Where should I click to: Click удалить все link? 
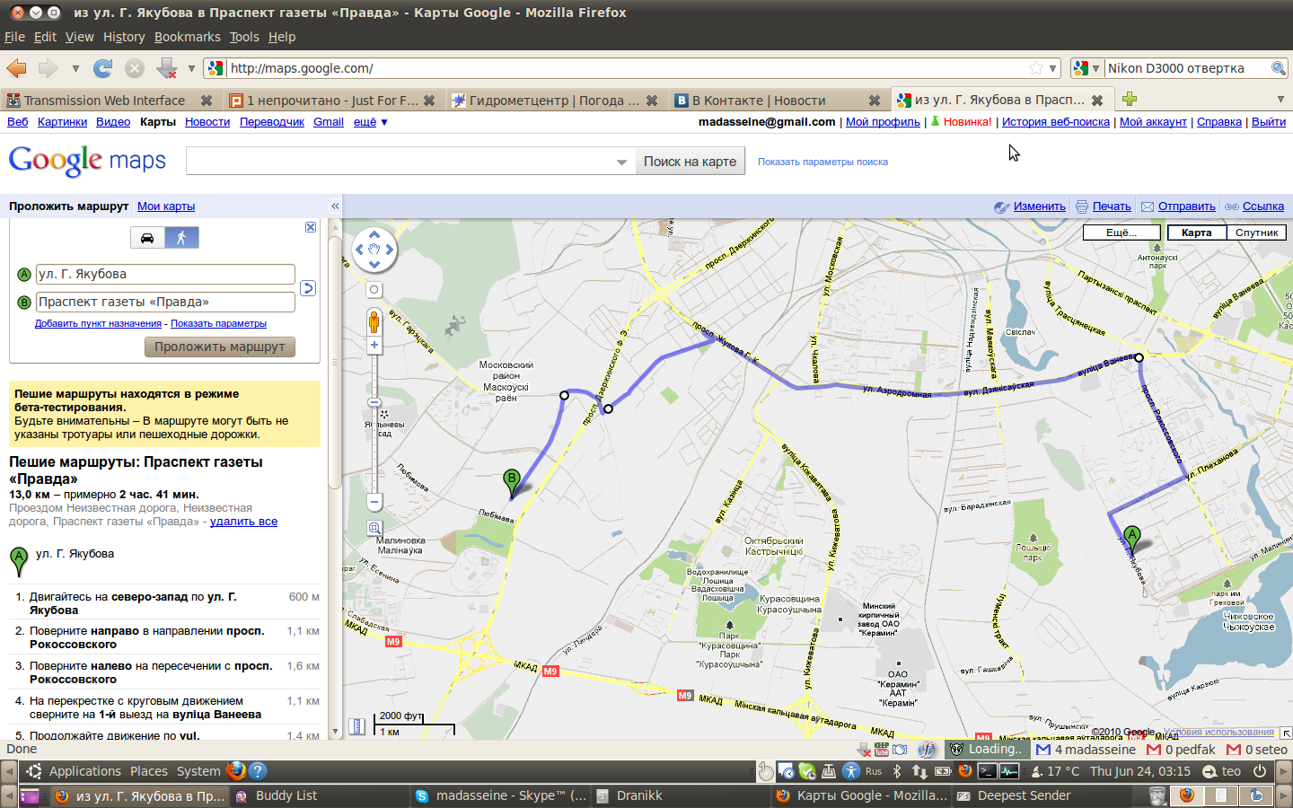(243, 522)
